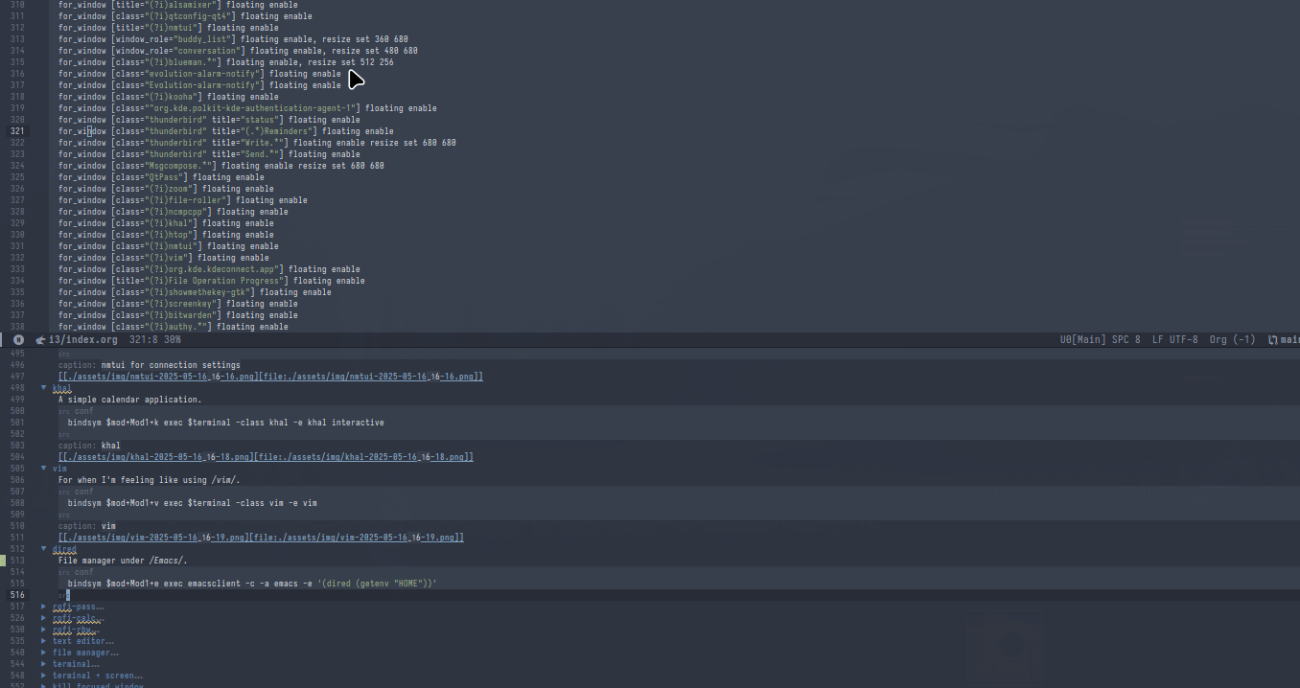The height and width of the screenshot is (688, 1300).
Task: Click the 30% buffer position in modeline
Action: pos(173,339)
